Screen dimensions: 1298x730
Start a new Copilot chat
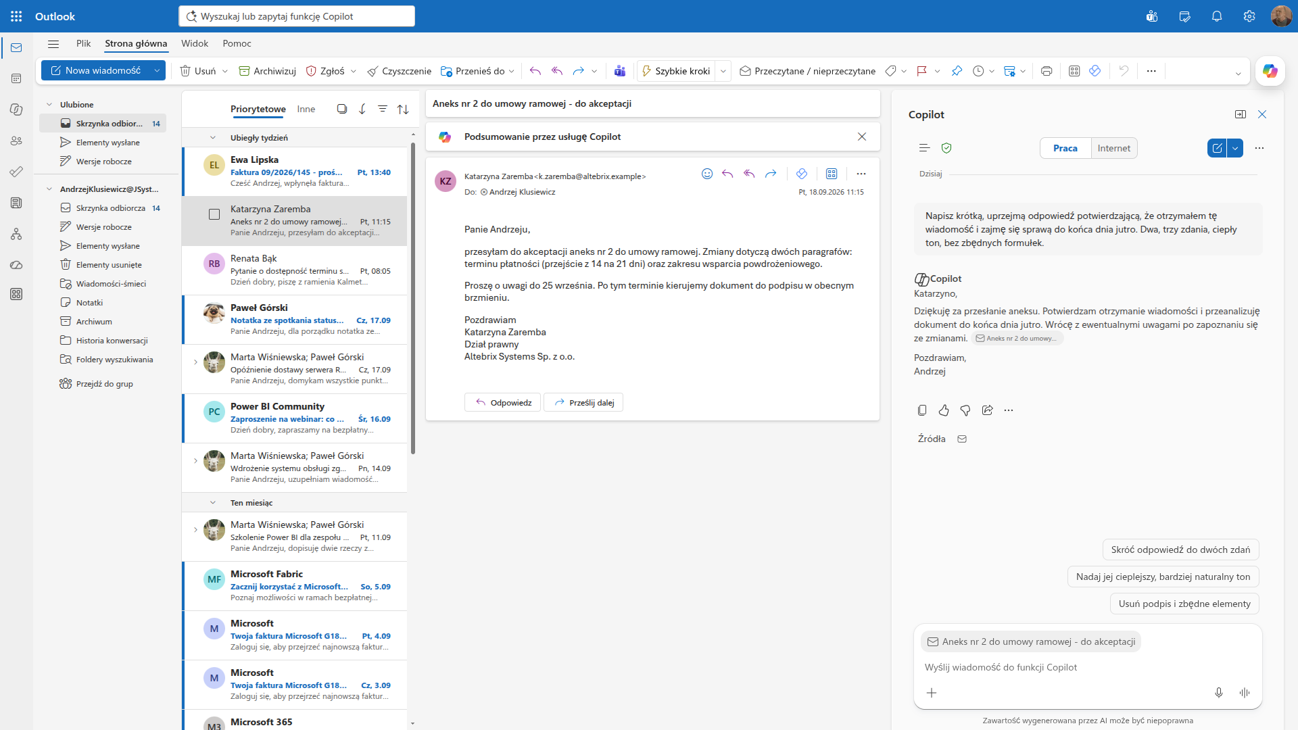1217,148
